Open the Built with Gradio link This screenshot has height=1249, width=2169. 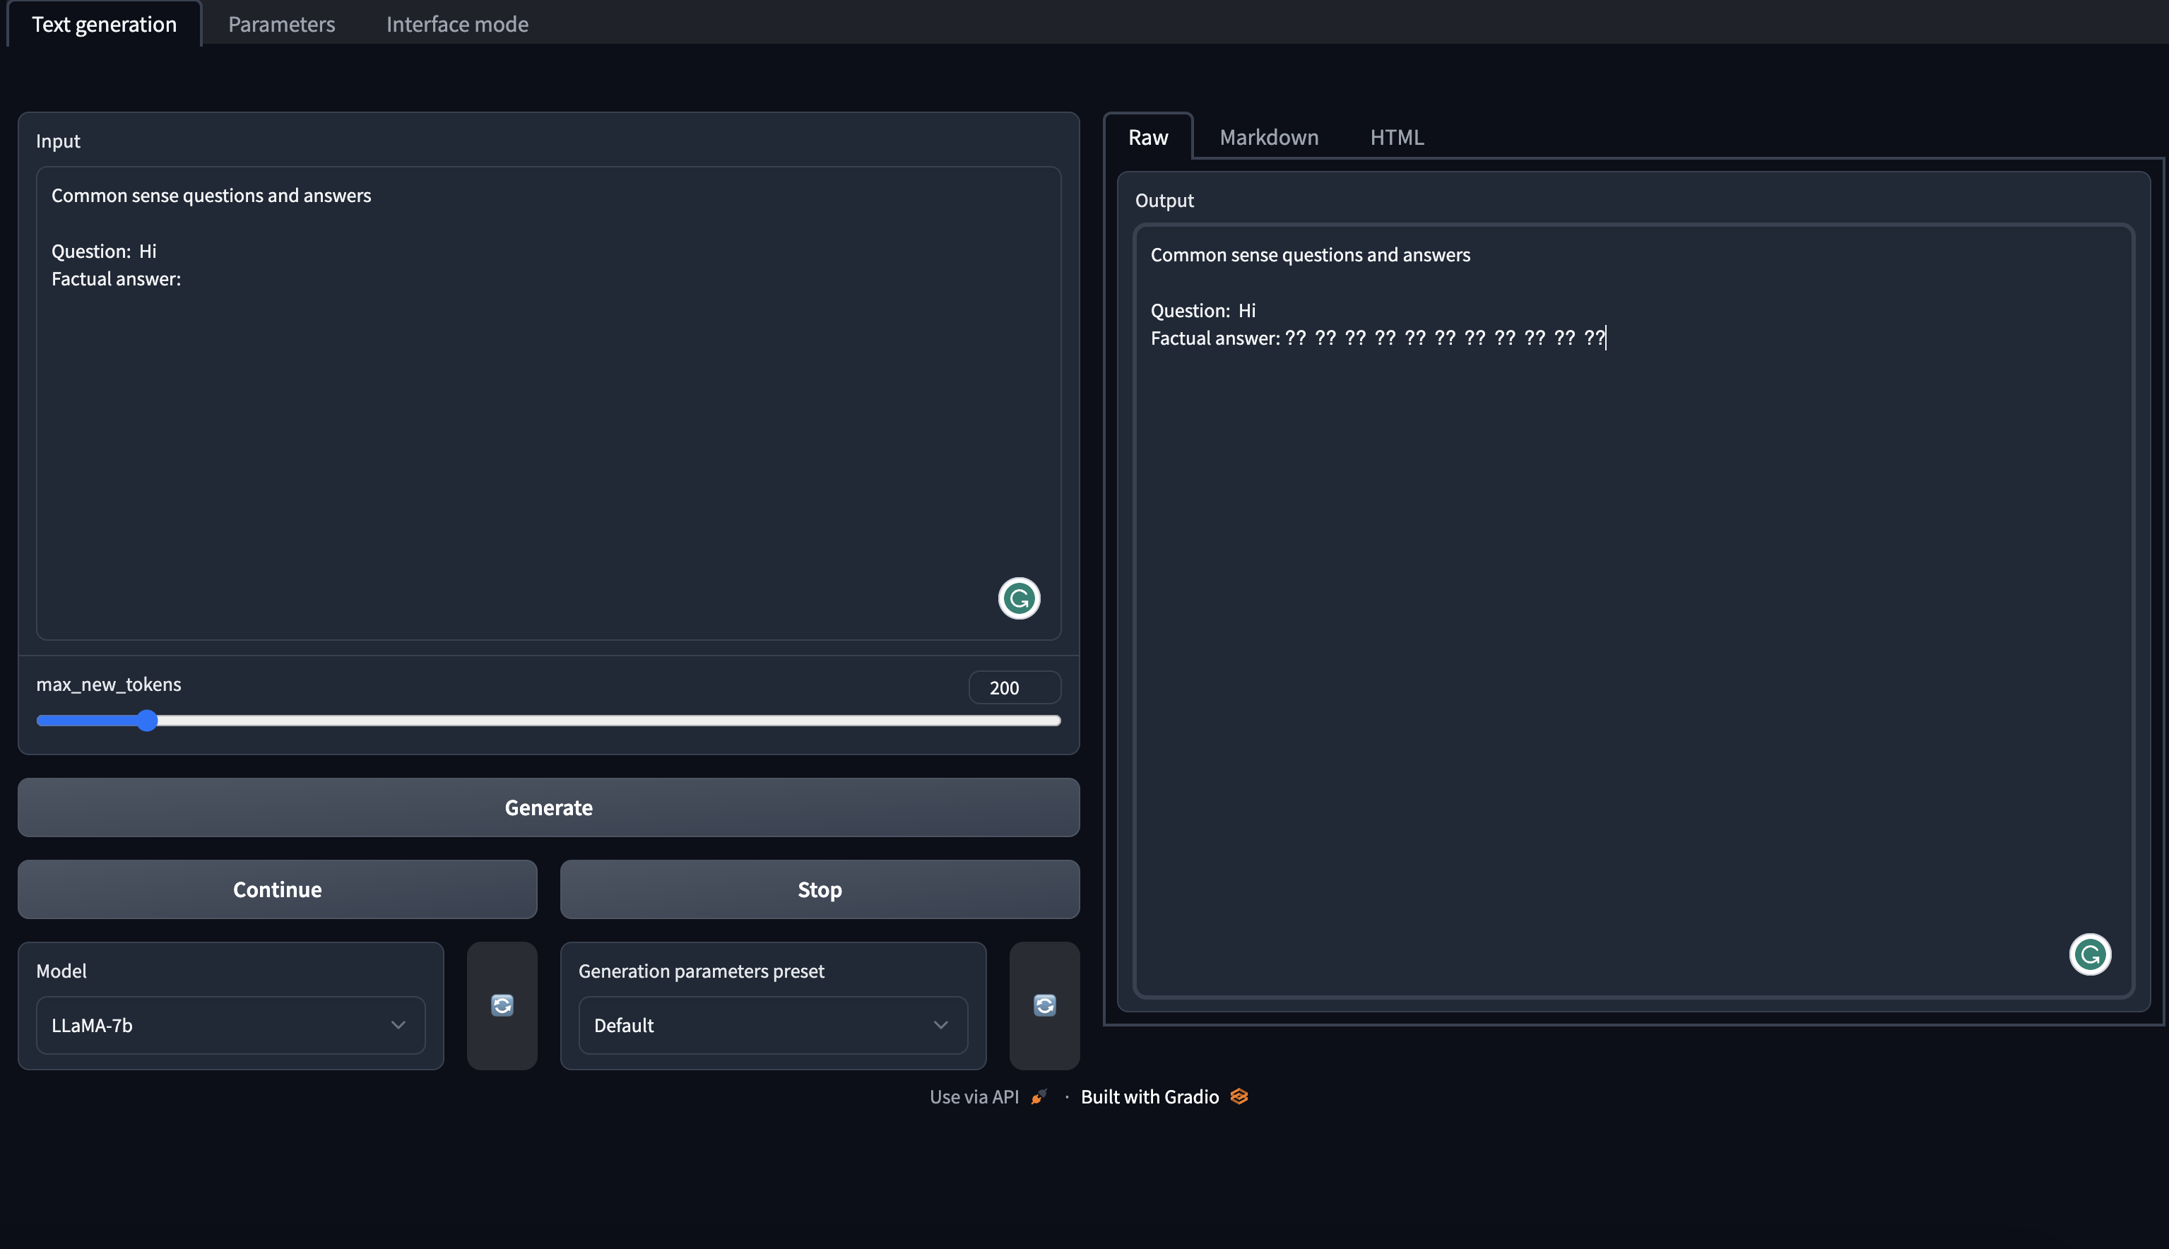point(1149,1096)
